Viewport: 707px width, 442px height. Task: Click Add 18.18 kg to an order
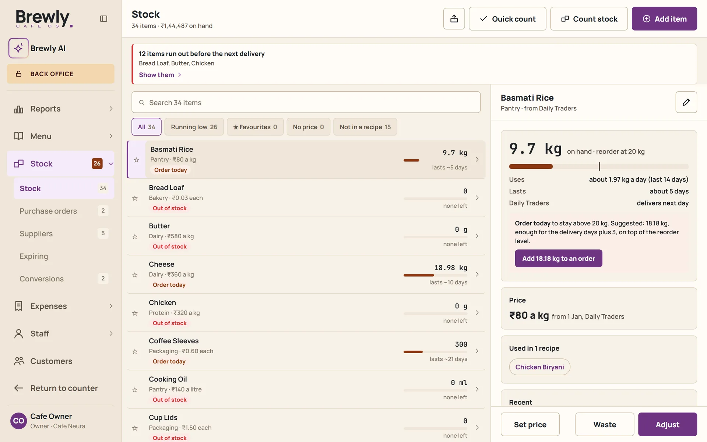[558, 259]
